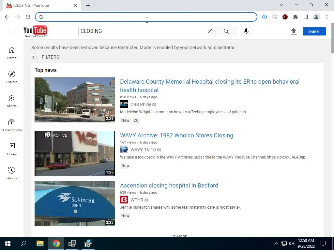Show hidden system tray icons
Image resolution: width=334 pixels, height=250 pixels.
(276, 243)
